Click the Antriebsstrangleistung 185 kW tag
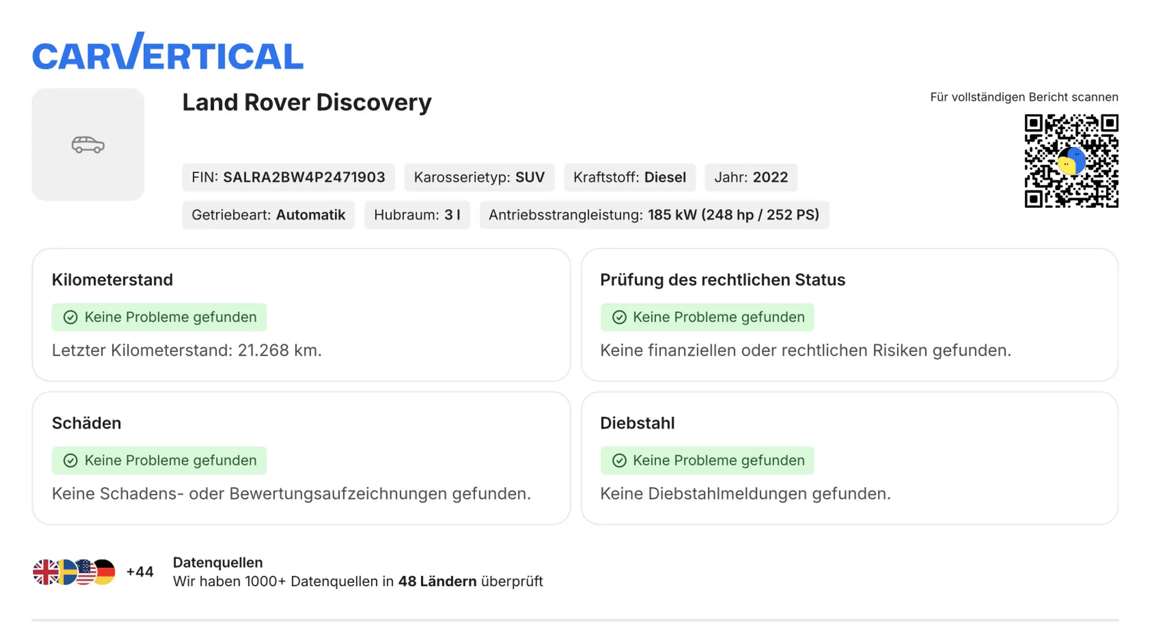 [654, 215]
